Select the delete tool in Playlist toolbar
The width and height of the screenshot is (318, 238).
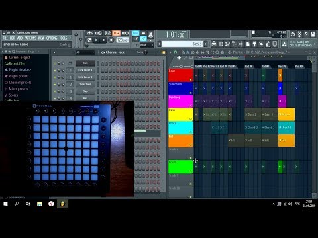click(193, 52)
